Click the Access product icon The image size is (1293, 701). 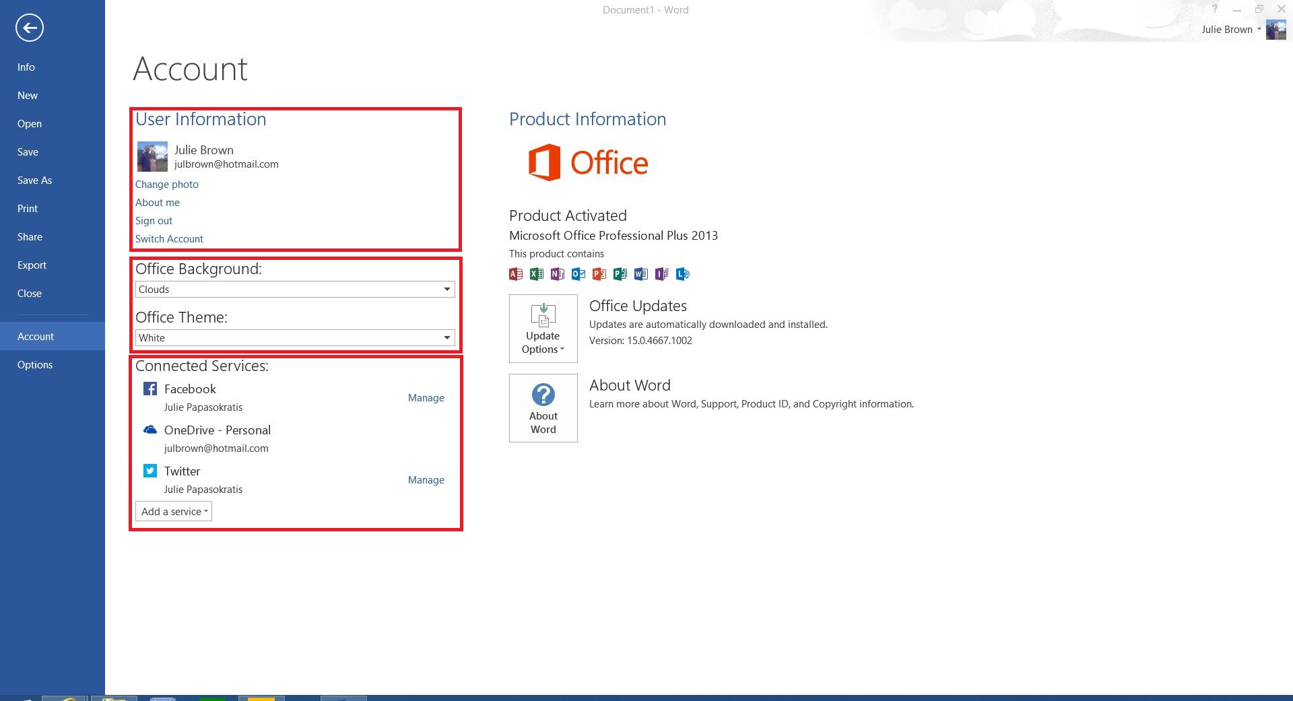(515, 274)
